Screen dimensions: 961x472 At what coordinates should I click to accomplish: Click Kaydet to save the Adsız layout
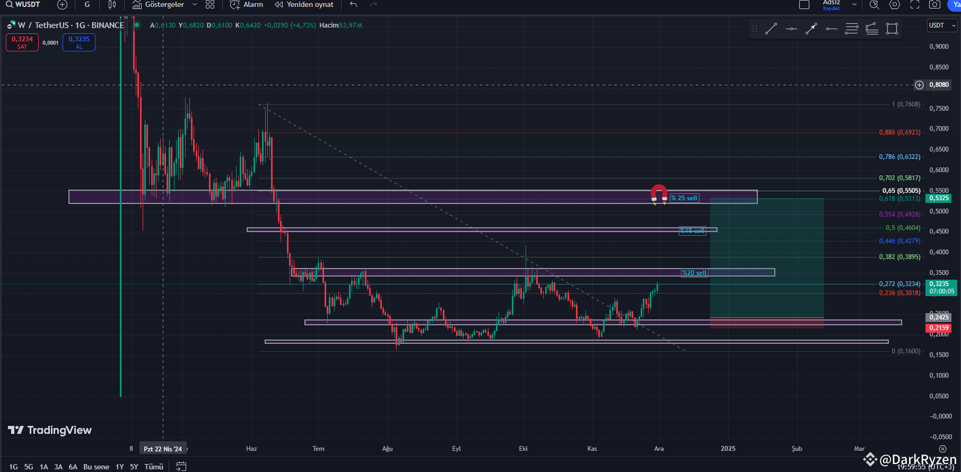pyautogui.click(x=831, y=8)
